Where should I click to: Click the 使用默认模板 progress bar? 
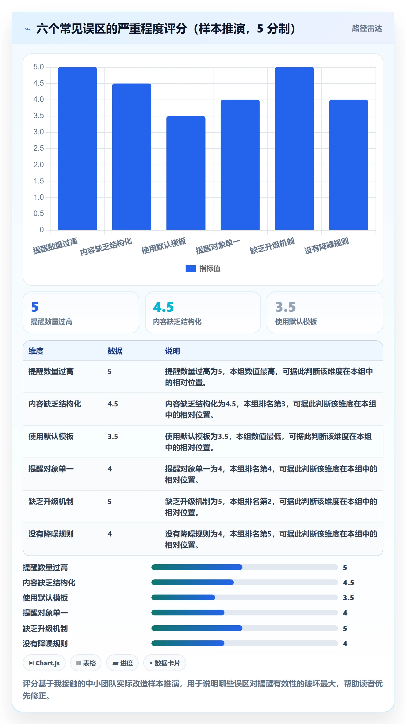[x=245, y=597]
